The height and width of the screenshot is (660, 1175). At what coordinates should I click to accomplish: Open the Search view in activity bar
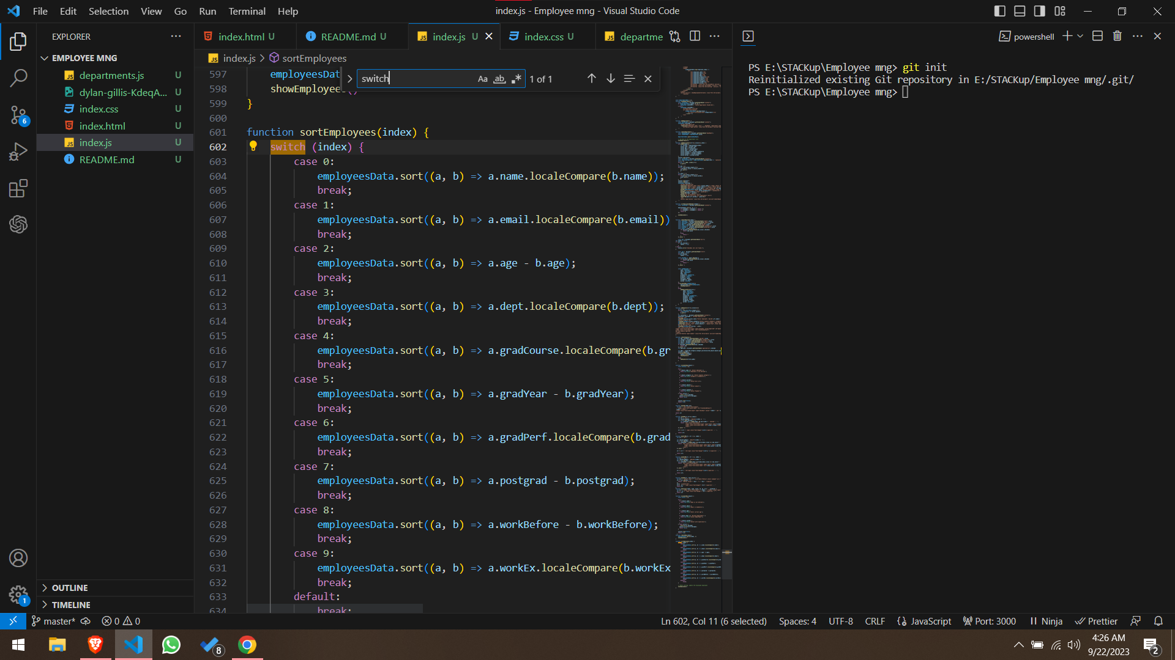coord(18,78)
